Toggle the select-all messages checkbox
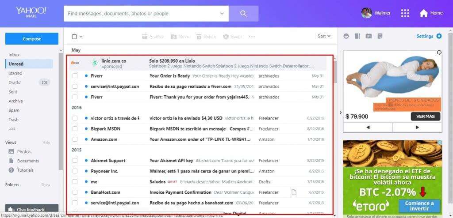The width and height of the screenshot is (453, 218). (x=74, y=37)
